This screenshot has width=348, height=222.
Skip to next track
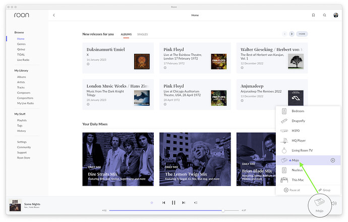coord(184,202)
